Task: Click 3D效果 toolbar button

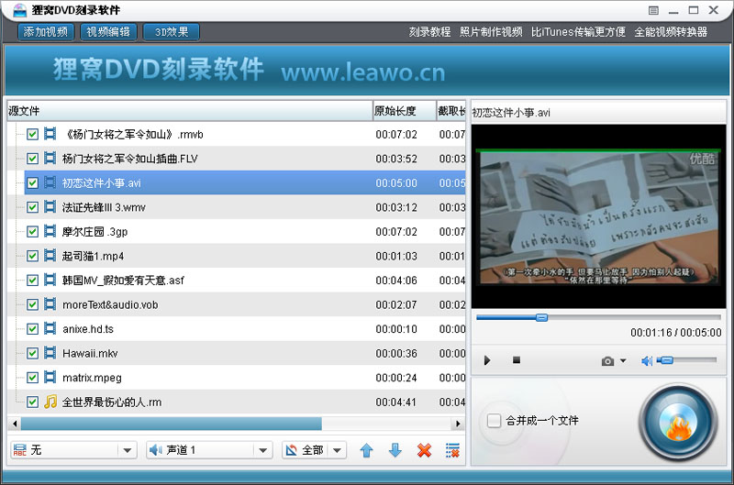Action: [x=172, y=32]
